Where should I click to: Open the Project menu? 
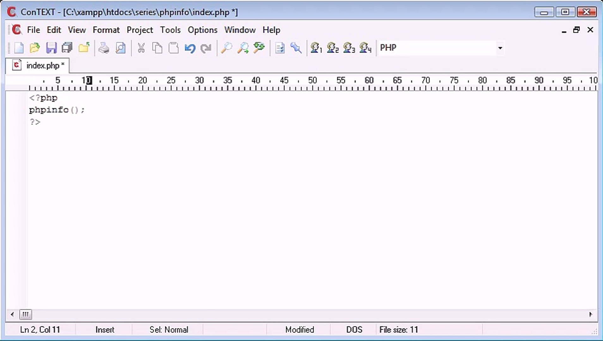140,30
